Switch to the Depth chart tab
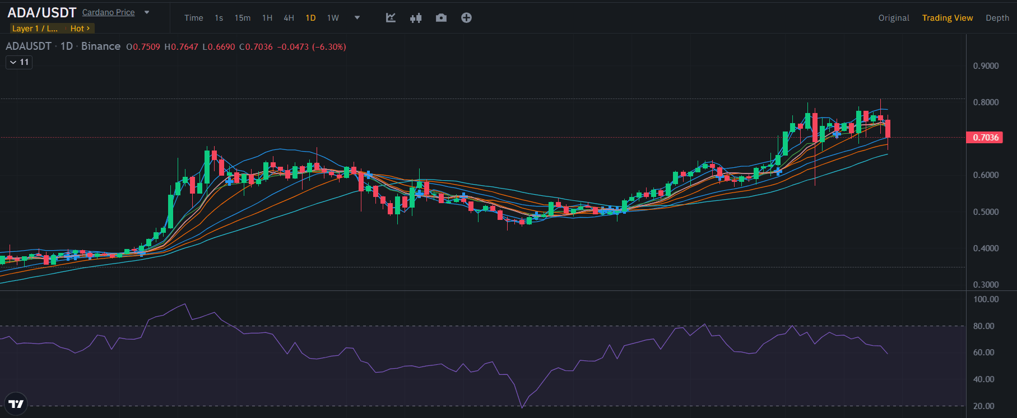 tap(997, 18)
